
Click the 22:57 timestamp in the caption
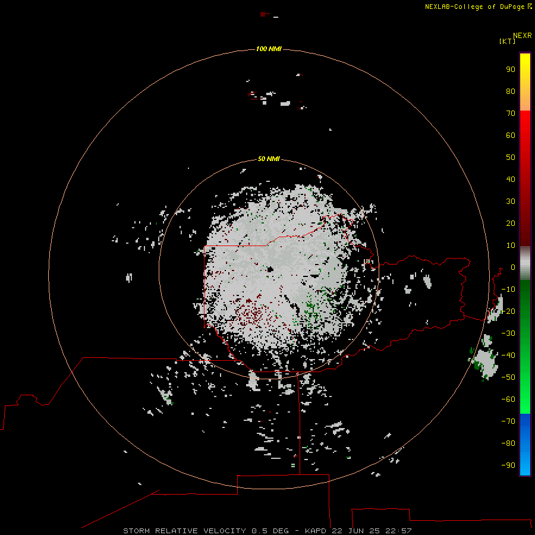coord(398,531)
